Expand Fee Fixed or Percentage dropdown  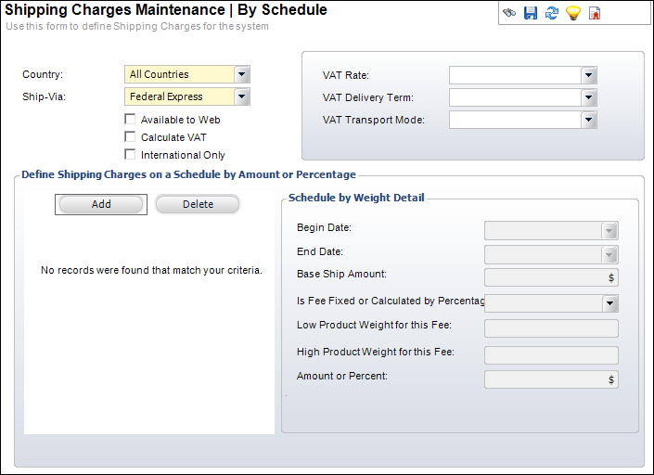pos(609,303)
